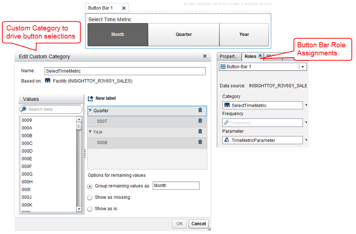Click the Values list scroll up arrow
Viewport: 356px width, 234px height.
[79, 119]
